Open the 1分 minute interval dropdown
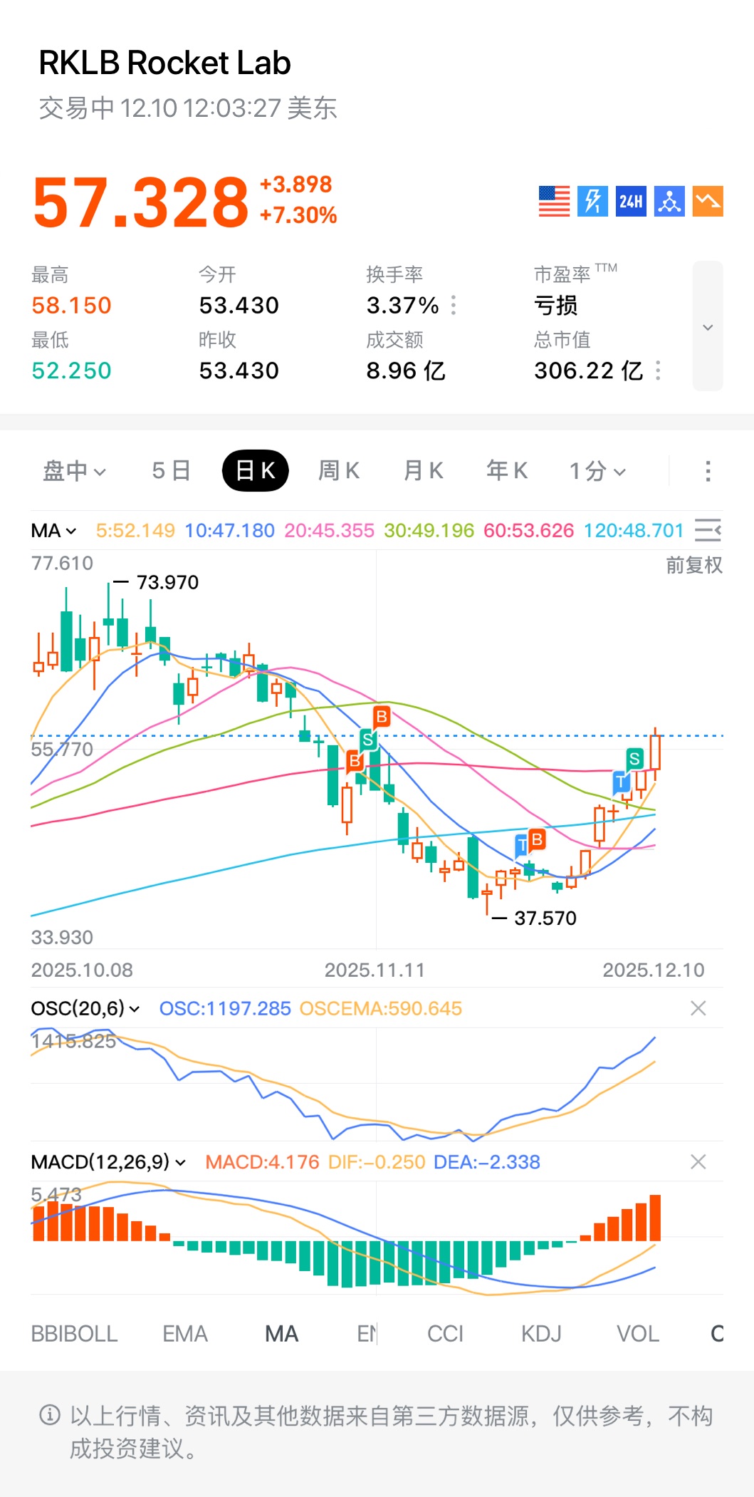This screenshot has width=754, height=1497. 597,471
